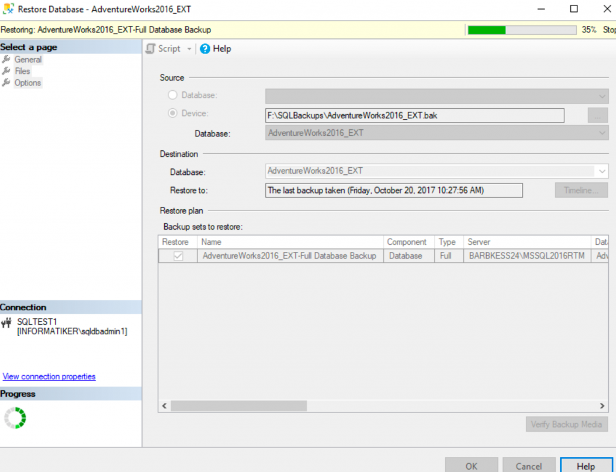Image resolution: width=616 pixels, height=472 pixels.
Task: Toggle the Restore checkbox for the backup set
Action: (x=178, y=256)
